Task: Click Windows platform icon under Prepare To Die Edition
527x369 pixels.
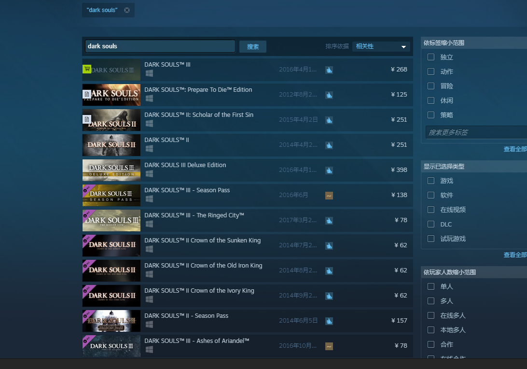Action: (149, 98)
